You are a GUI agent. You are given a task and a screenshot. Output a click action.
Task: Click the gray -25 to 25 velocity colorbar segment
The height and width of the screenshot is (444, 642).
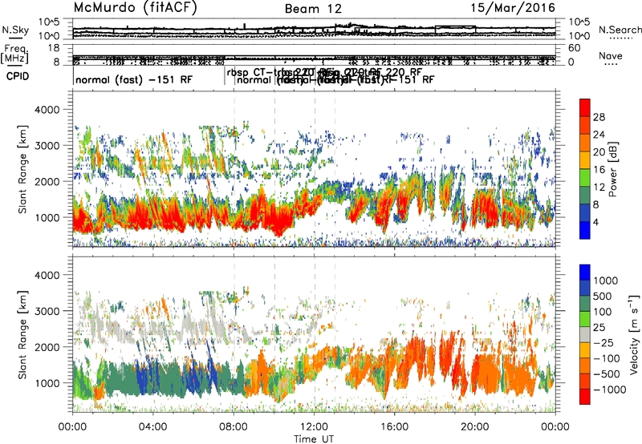585,334
